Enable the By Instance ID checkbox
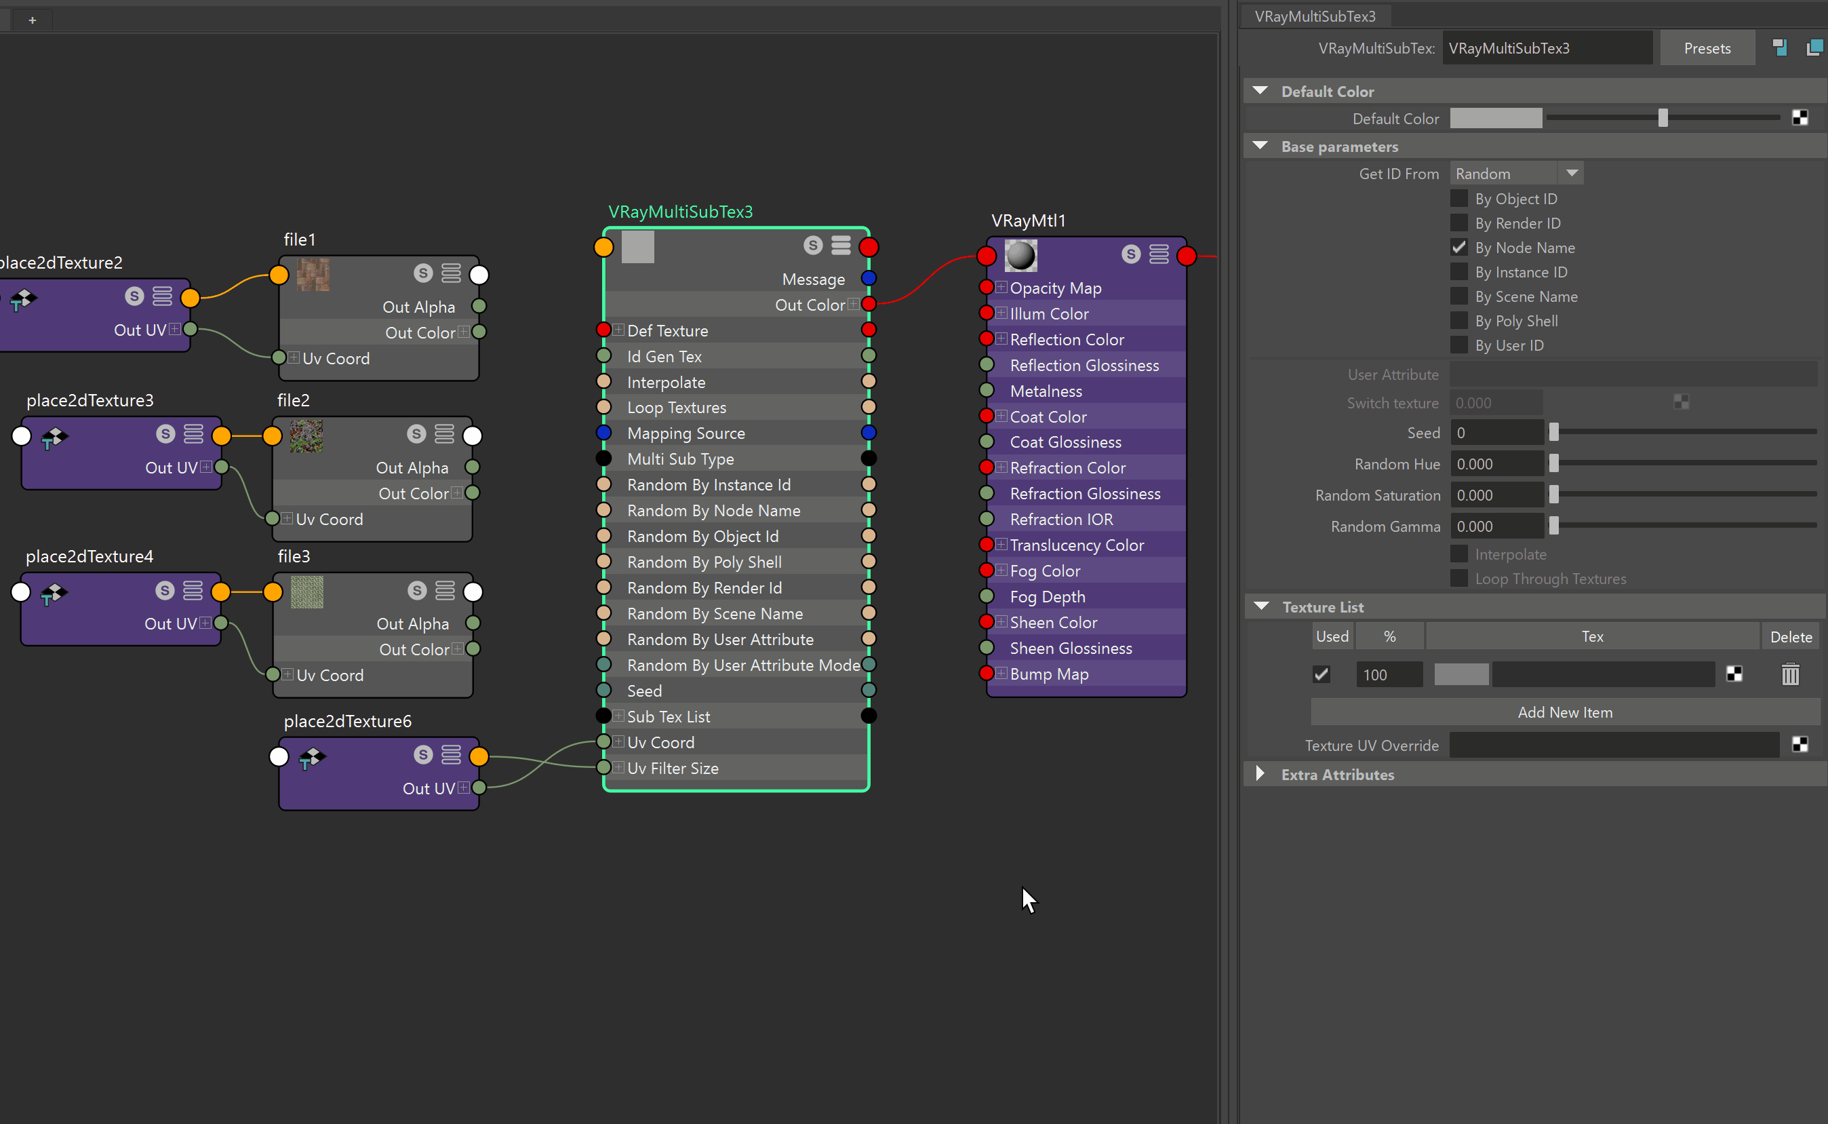The height and width of the screenshot is (1124, 1828). click(x=1458, y=272)
